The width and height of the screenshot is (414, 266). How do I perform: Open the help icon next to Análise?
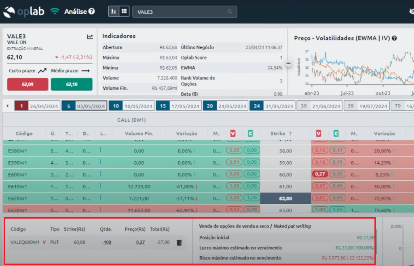click(x=92, y=11)
